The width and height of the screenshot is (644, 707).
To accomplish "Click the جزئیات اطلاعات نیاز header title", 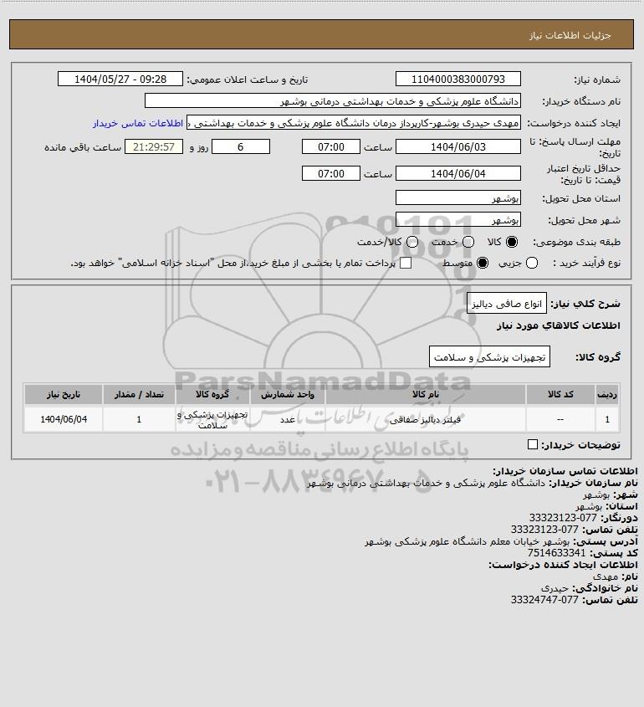I will pos(570,35).
